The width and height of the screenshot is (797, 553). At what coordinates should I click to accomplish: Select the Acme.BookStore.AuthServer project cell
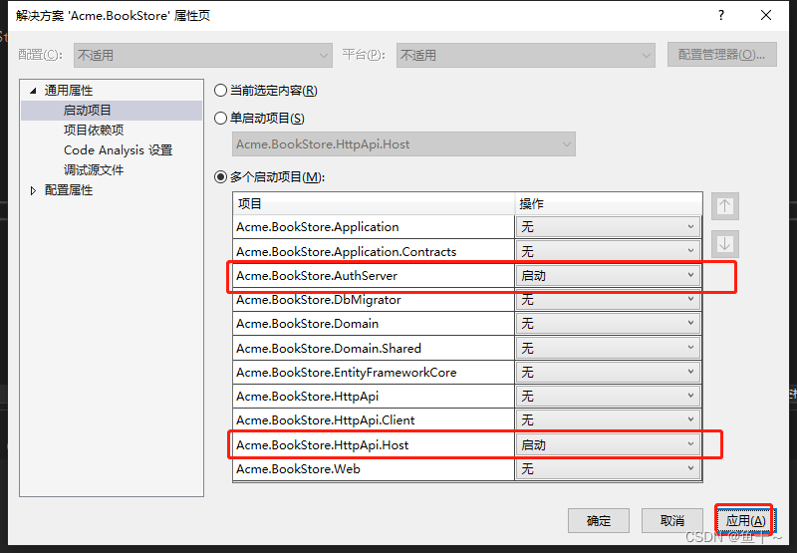(x=374, y=275)
